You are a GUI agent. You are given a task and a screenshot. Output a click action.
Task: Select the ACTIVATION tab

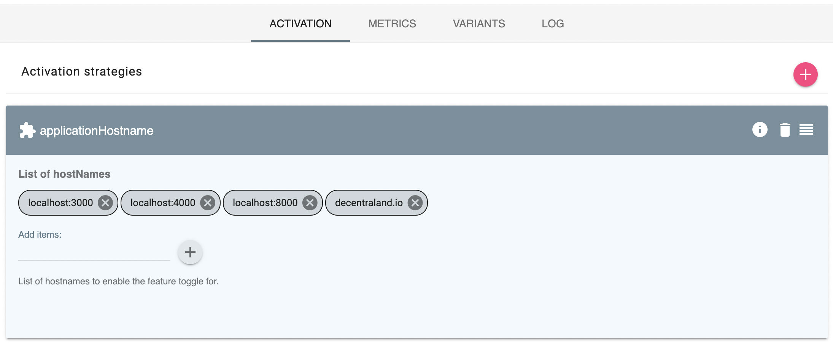coord(300,24)
